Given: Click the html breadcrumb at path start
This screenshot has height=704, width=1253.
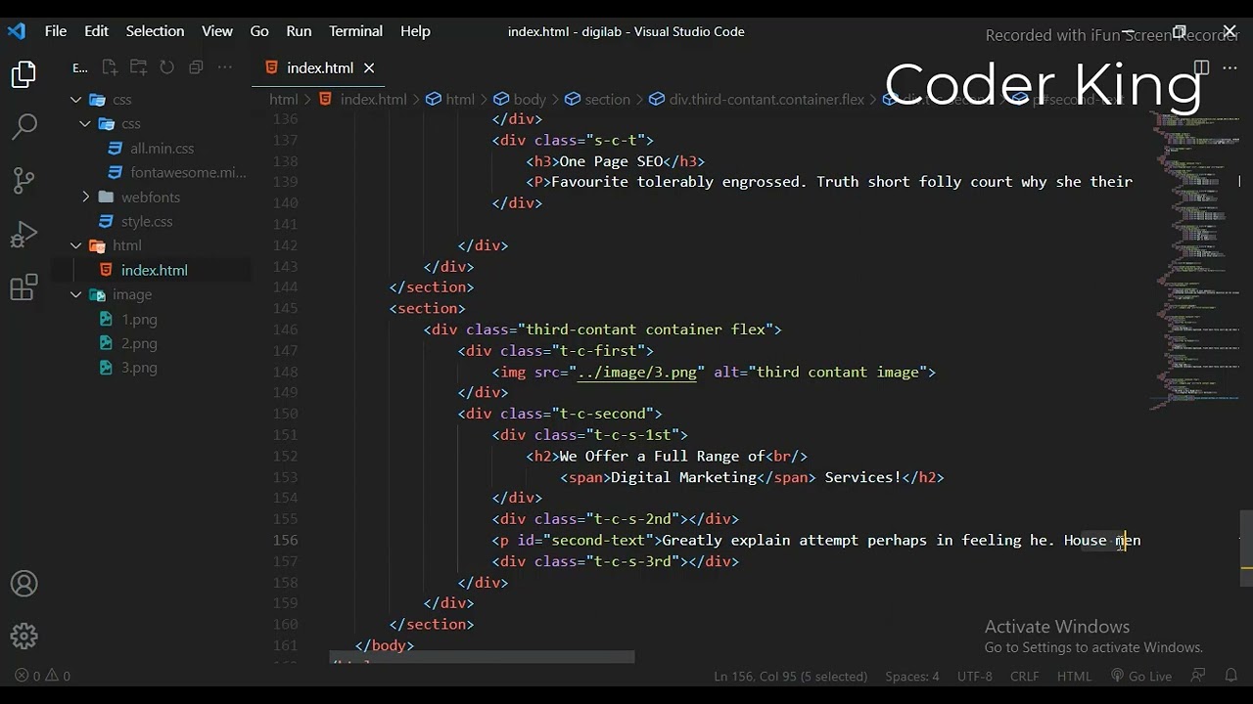Looking at the screenshot, I should 284,100.
